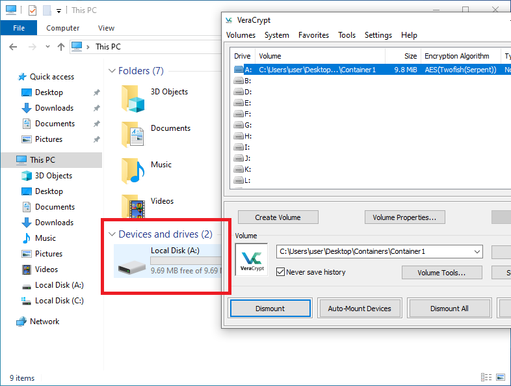
Task: Click the Dismount All button
Action: 449,309
